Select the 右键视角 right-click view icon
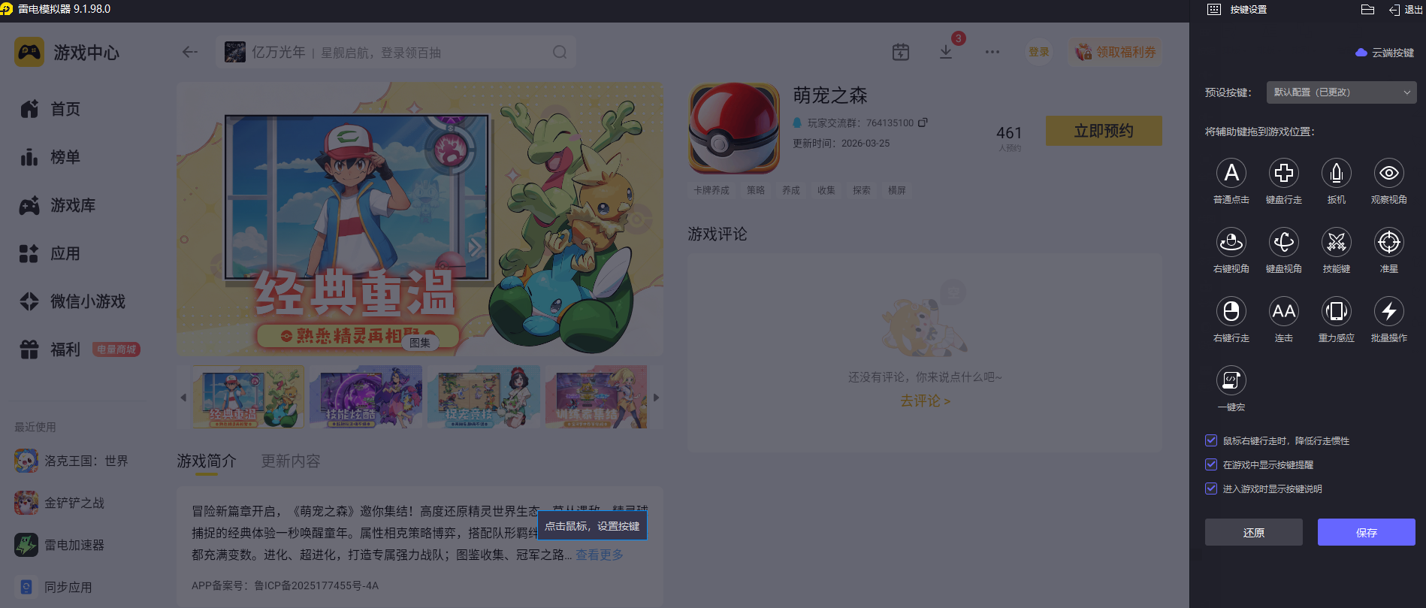The image size is (1426, 608). [1231, 242]
